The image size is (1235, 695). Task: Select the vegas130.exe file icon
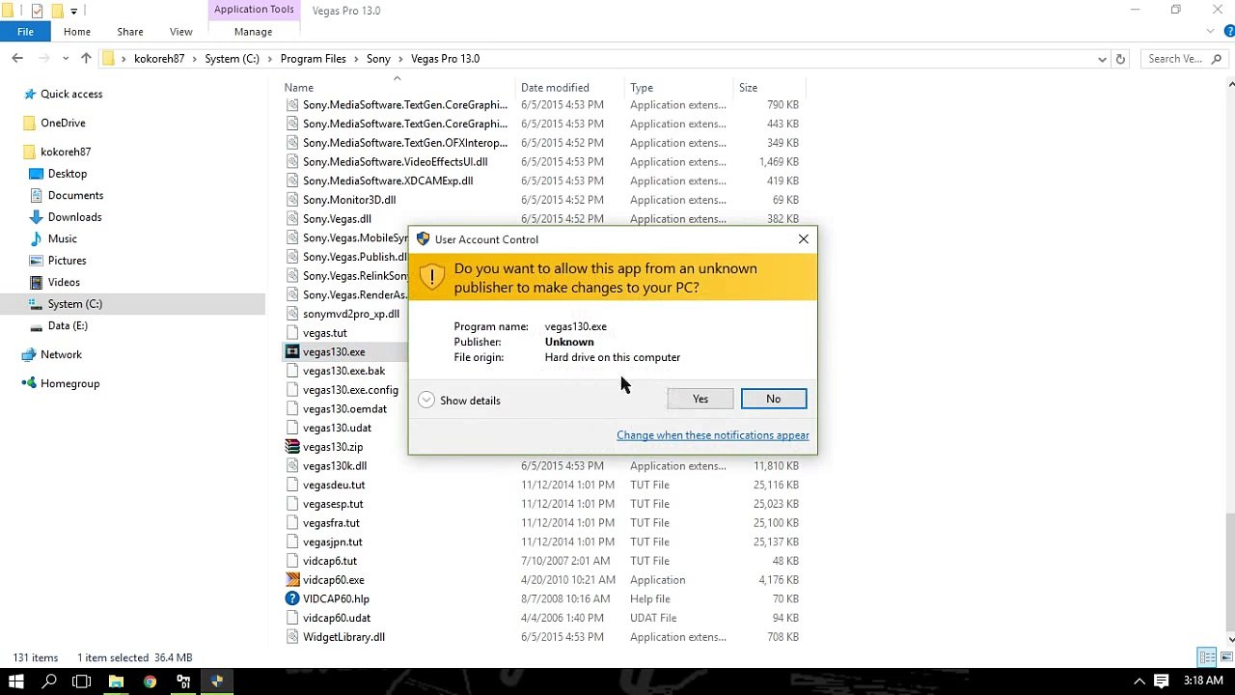292,352
